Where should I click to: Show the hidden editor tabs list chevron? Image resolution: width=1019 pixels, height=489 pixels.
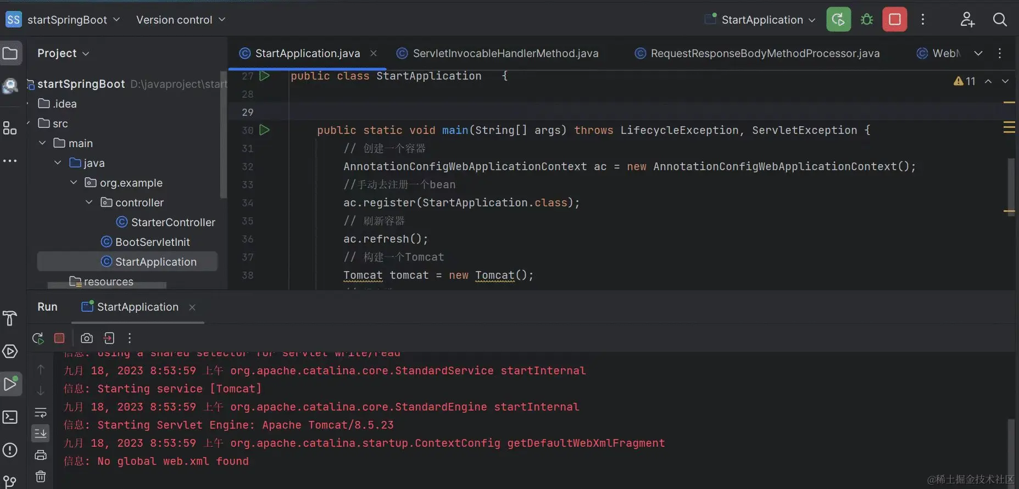pyautogui.click(x=978, y=53)
